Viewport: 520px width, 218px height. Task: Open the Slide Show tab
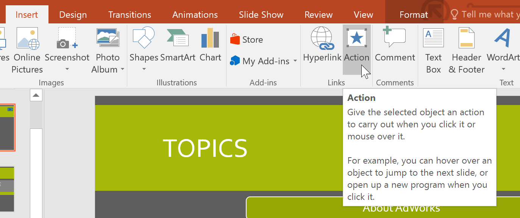(261, 14)
